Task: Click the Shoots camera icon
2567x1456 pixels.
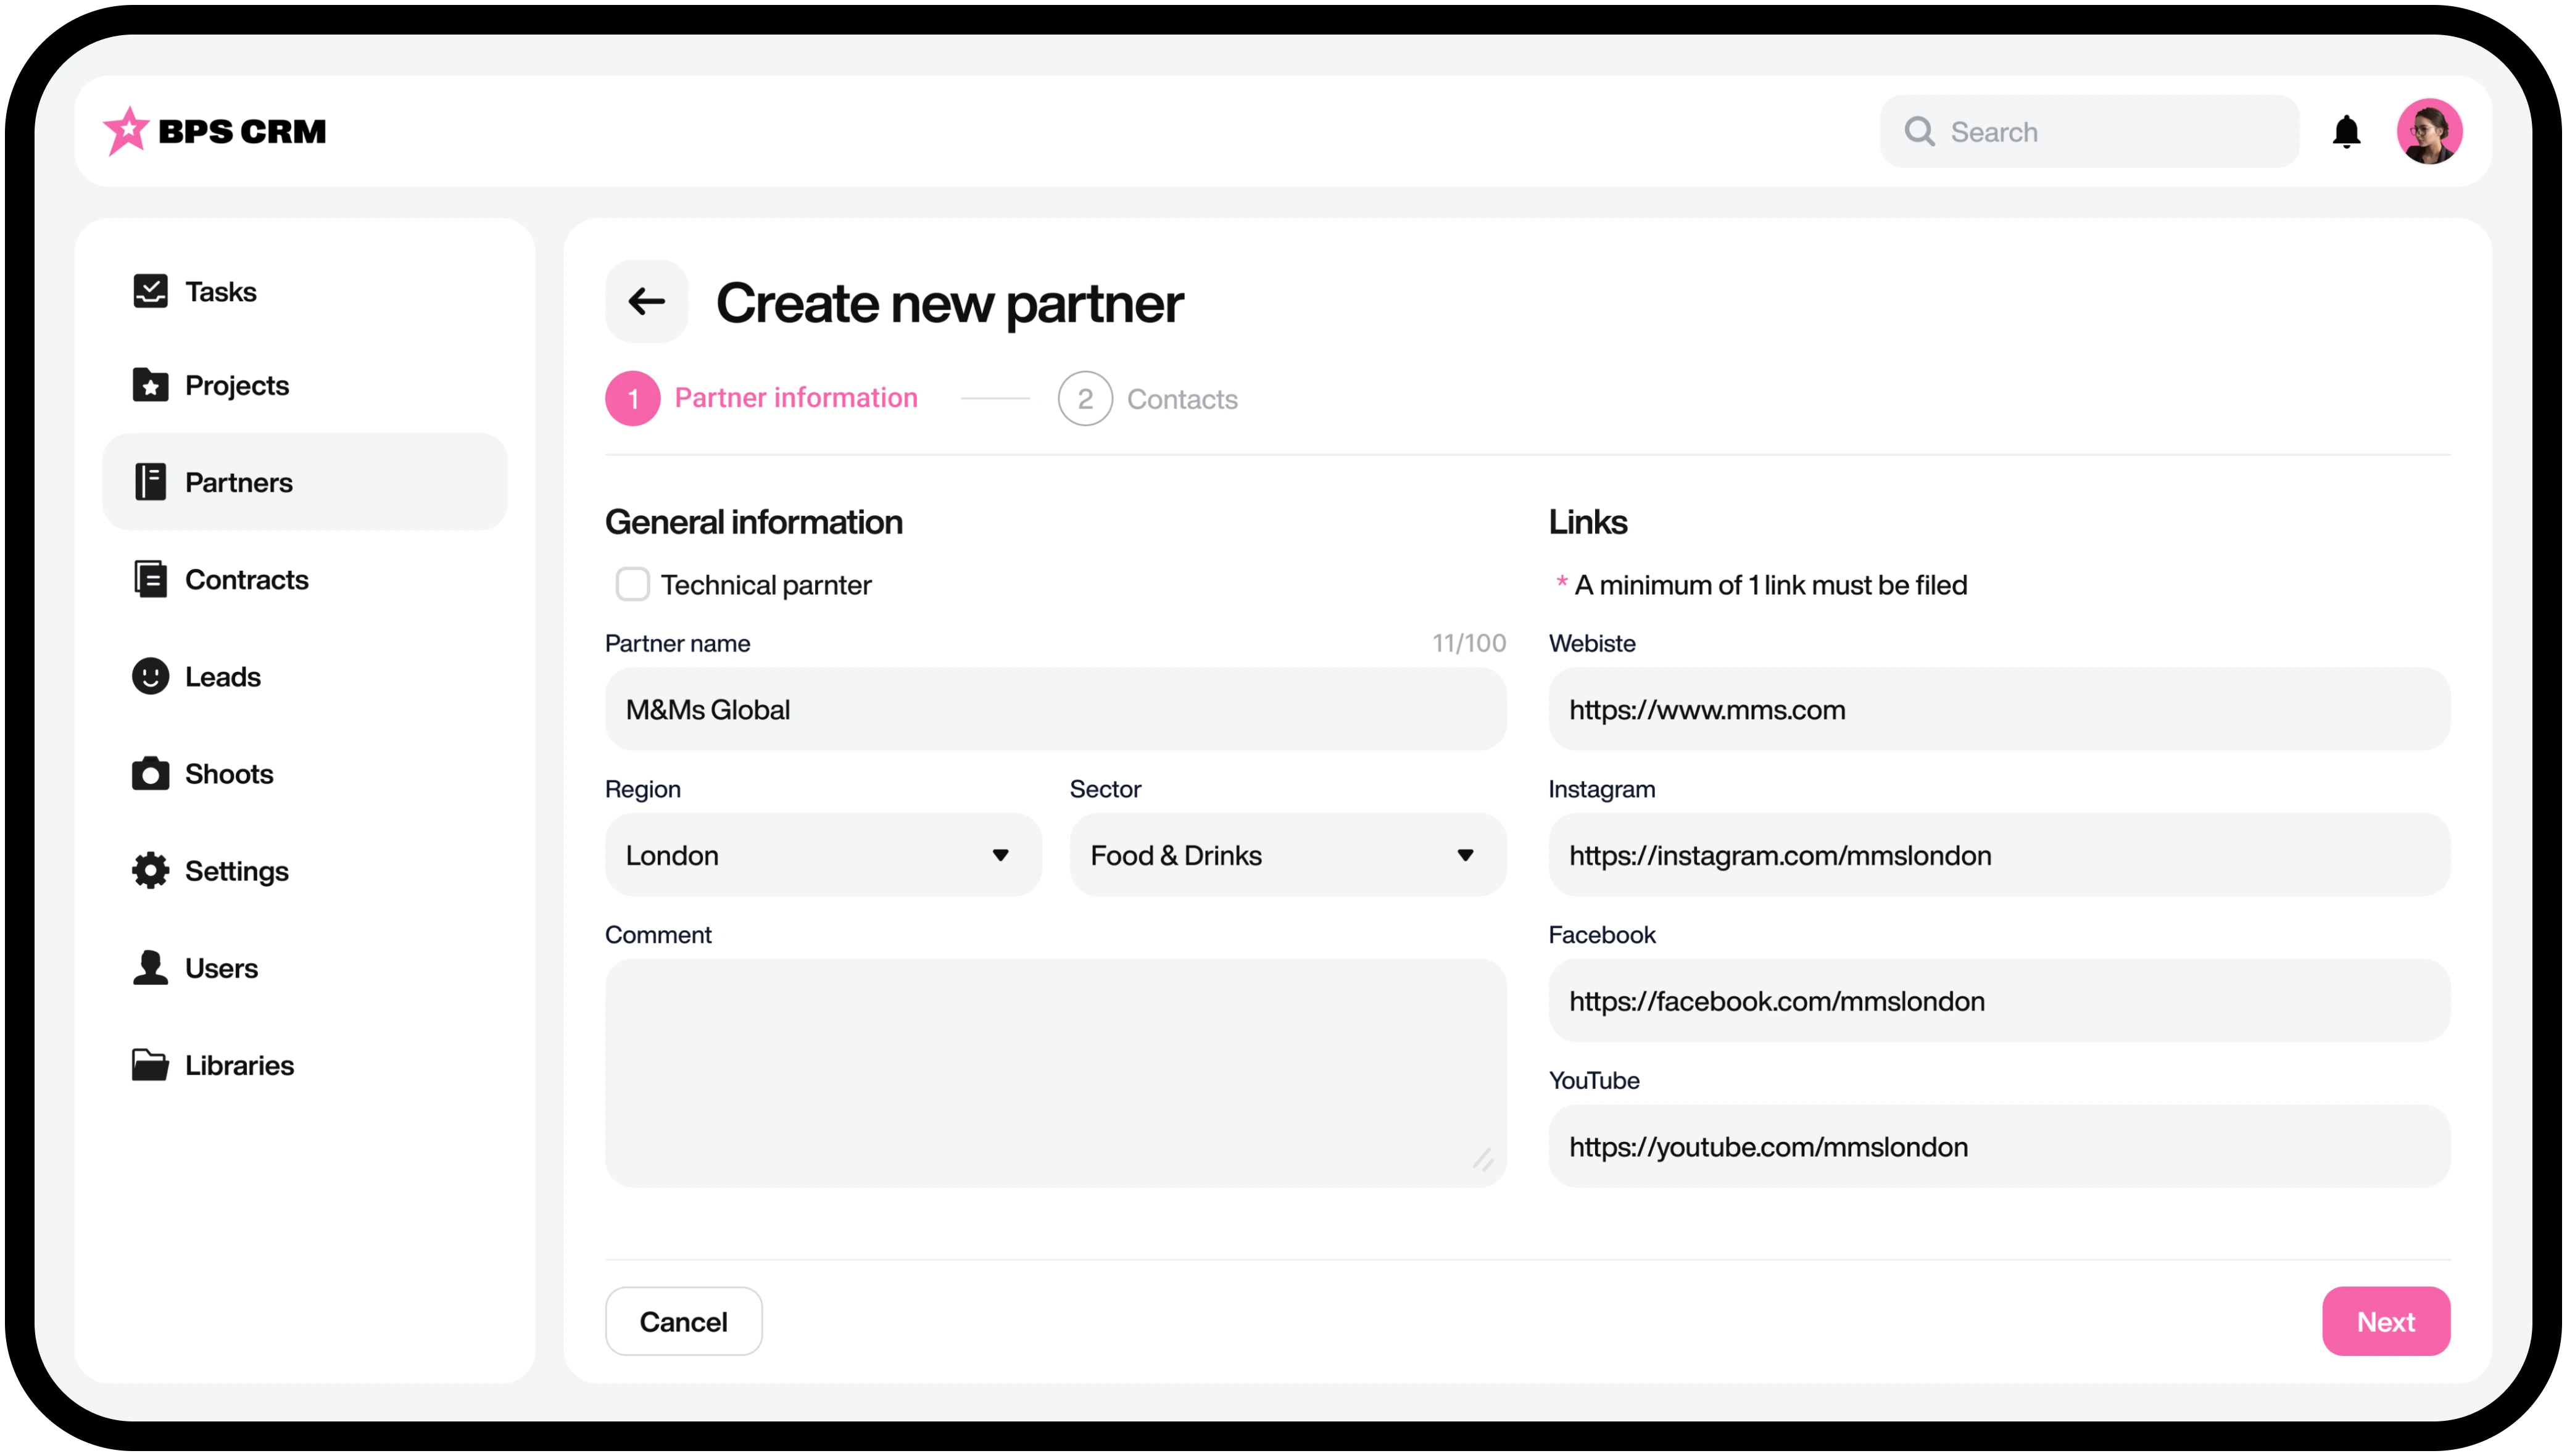Action: pyautogui.click(x=150, y=773)
